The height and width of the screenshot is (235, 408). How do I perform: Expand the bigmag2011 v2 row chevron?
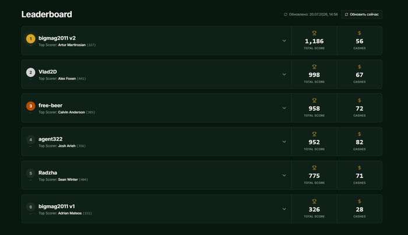pyautogui.click(x=284, y=41)
